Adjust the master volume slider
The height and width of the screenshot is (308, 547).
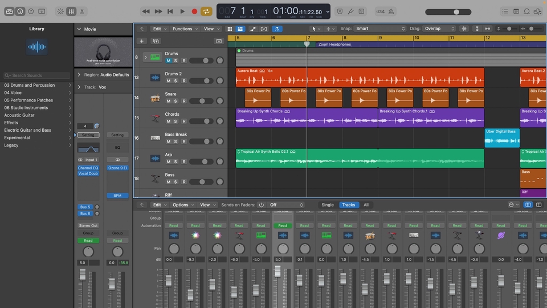(x=456, y=11)
